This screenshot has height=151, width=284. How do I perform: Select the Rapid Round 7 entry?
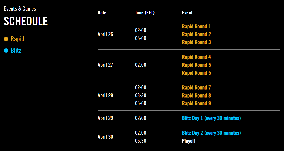point(196,87)
